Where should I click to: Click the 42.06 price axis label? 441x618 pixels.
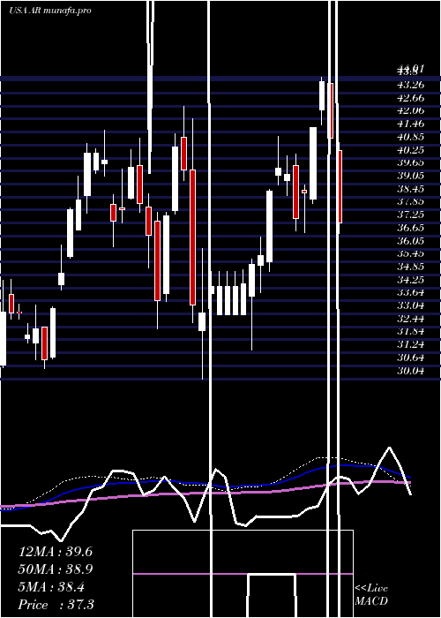(410, 110)
